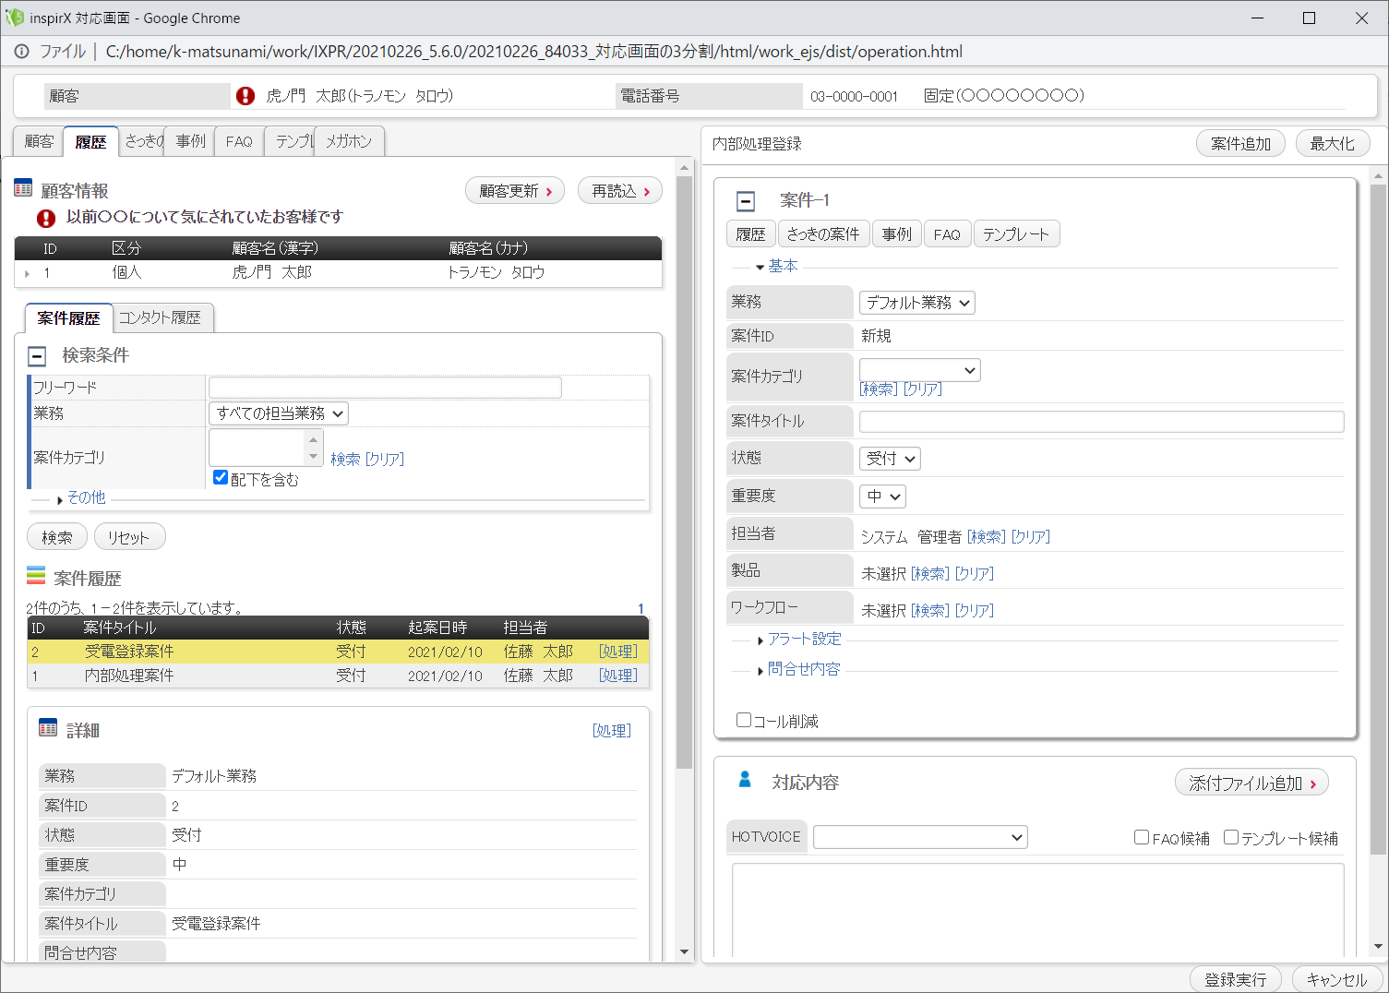The image size is (1389, 993).
Task: Collapse 案件-1 with the minus icon
Action: click(x=746, y=201)
